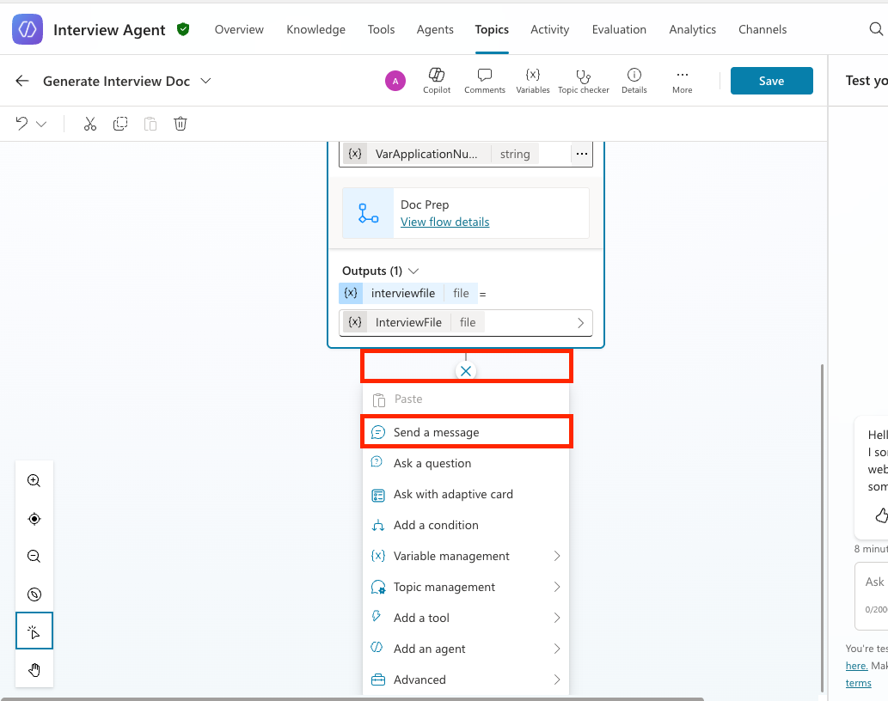Select the hand pan tool

click(x=34, y=668)
